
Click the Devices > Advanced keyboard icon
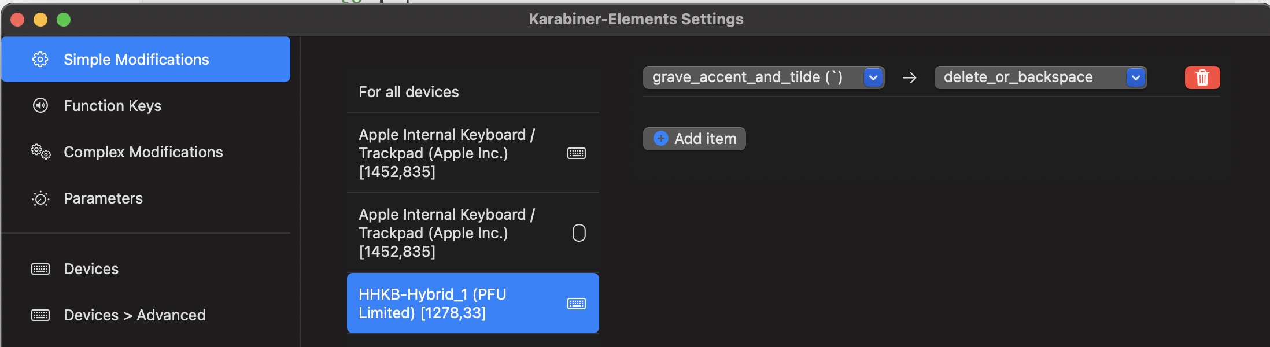pyautogui.click(x=40, y=315)
